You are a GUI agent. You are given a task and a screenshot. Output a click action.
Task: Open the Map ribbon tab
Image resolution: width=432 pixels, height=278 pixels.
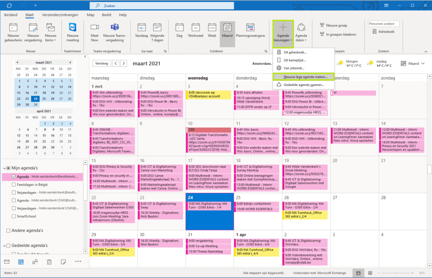[90, 15]
